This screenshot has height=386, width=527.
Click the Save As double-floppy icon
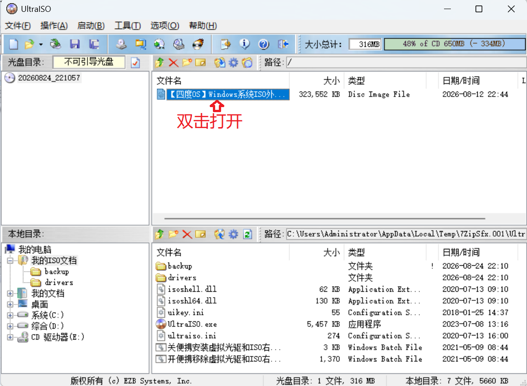[x=94, y=44]
